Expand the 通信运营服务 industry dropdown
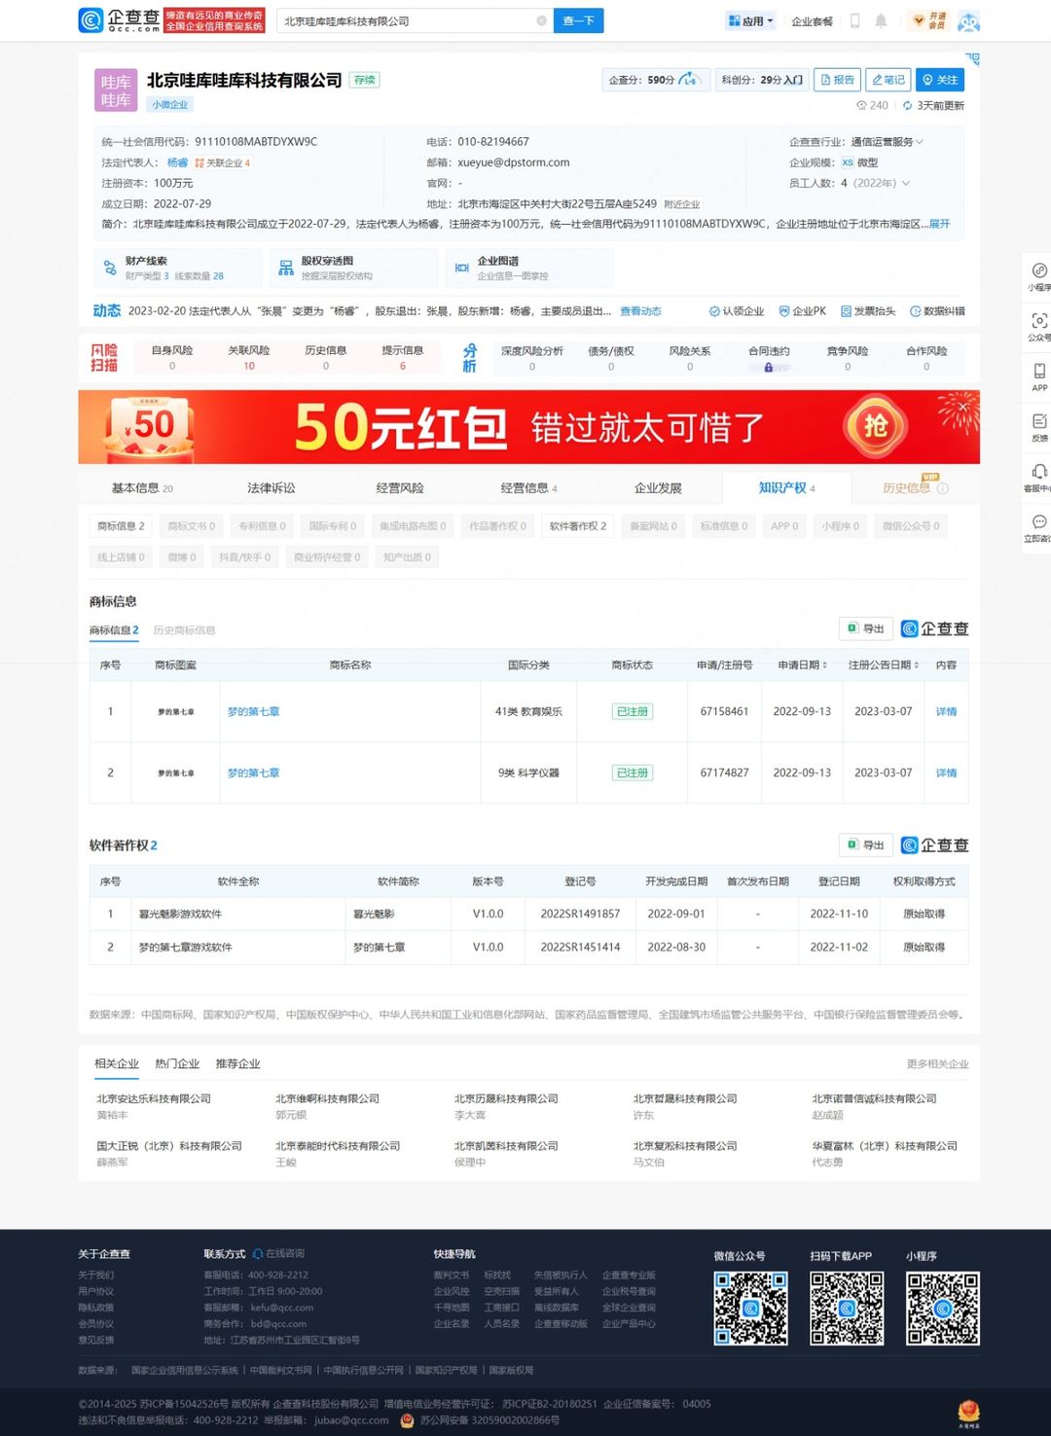This screenshot has height=1436, width=1051. click(920, 142)
